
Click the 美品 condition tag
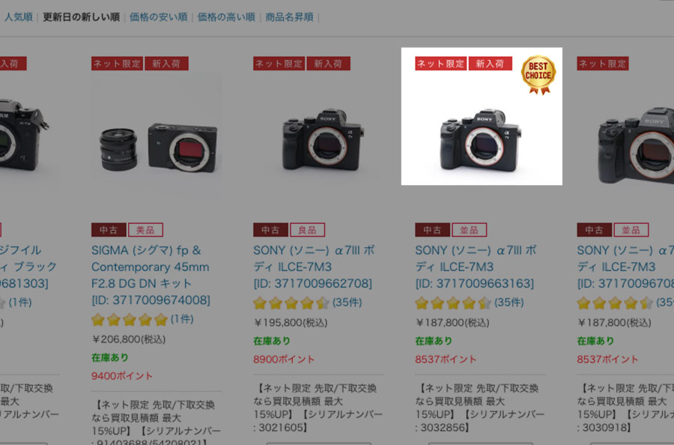(x=146, y=230)
